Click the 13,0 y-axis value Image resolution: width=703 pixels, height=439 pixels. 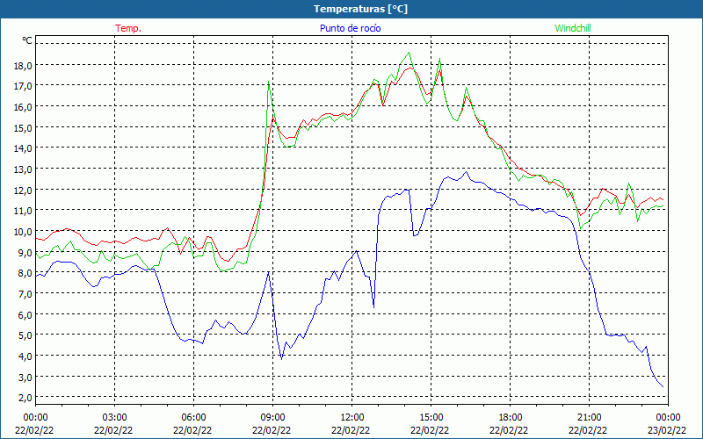point(24,169)
